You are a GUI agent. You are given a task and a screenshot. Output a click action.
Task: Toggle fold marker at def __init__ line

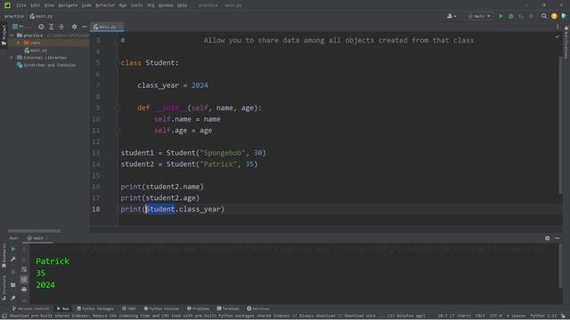(x=118, y=108)
